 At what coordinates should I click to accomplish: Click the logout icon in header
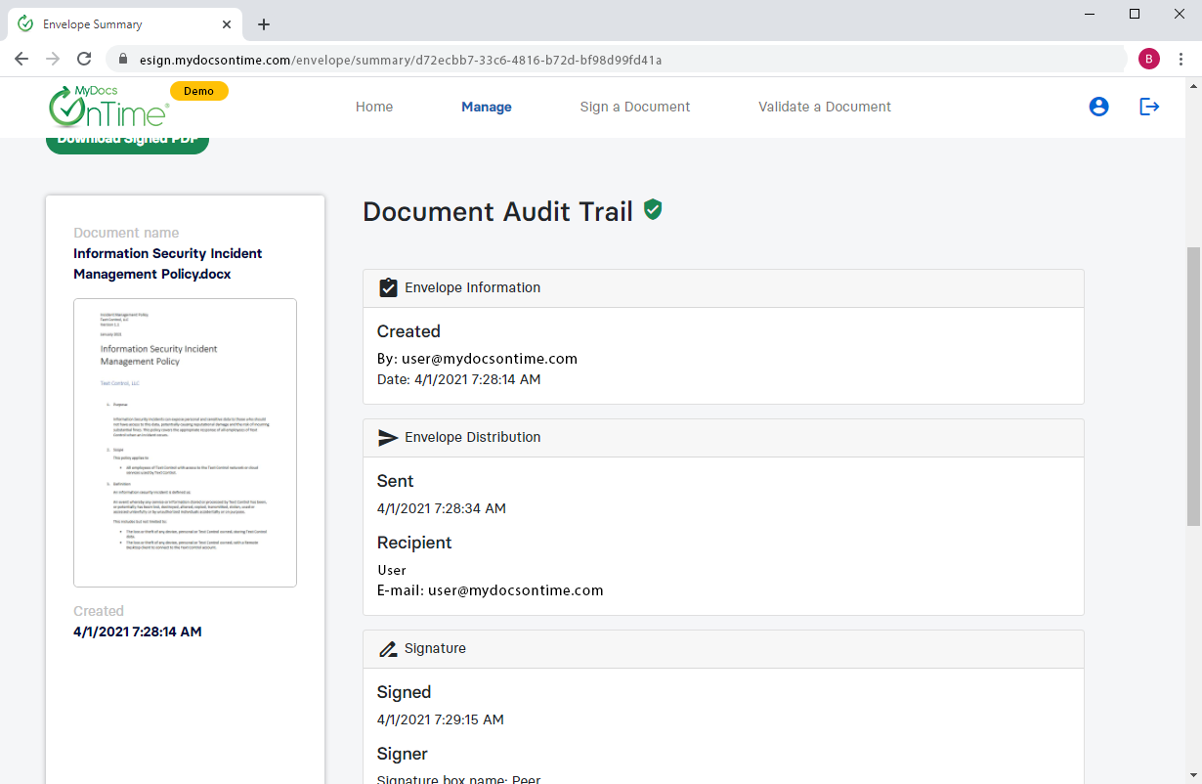tap(1149, 107)
